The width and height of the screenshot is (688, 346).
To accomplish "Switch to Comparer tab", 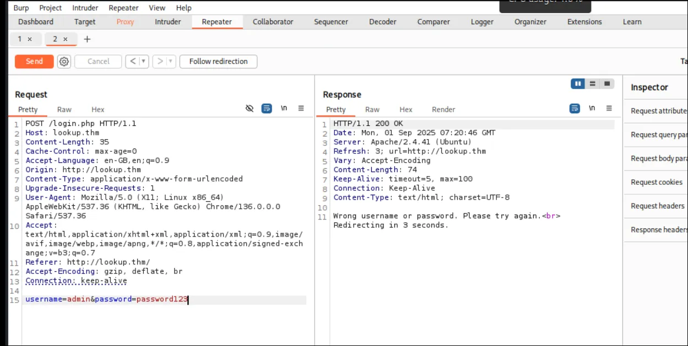I will pyautogui.click(x=434, y=22).
